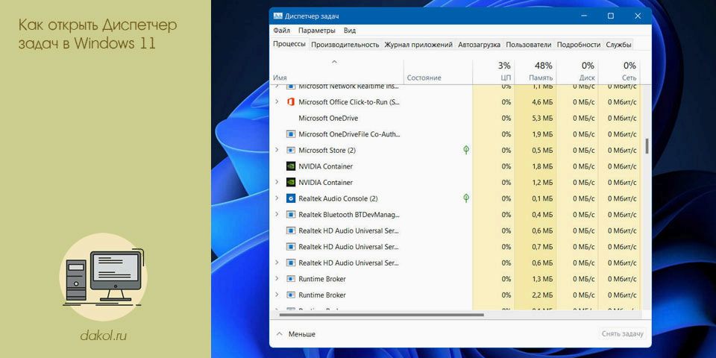This screenshot has height=358, width=716.
Task: Click Runtime Broker icon in the 2,2 МБ row
Action: click(x=290, y=295)
